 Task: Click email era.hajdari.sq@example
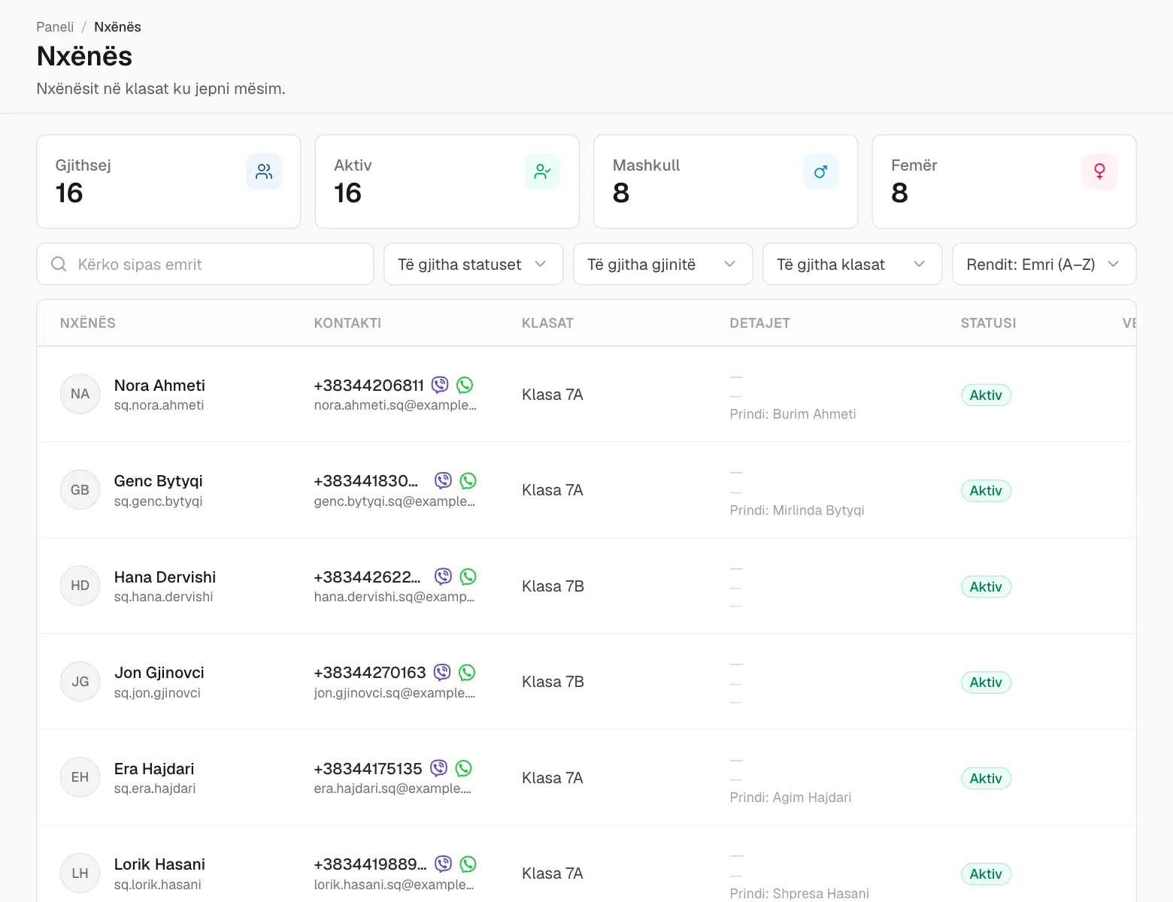click(x=393, y=788)
